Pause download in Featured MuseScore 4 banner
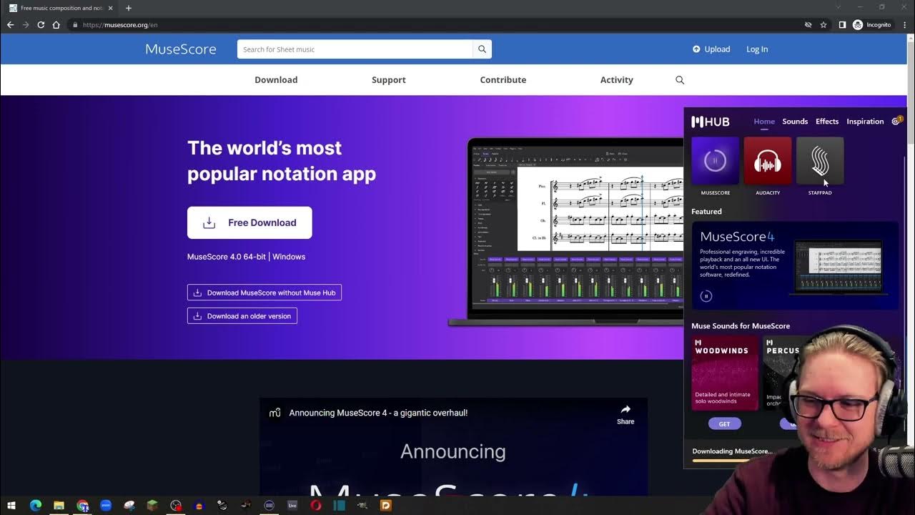 [706, 296]
